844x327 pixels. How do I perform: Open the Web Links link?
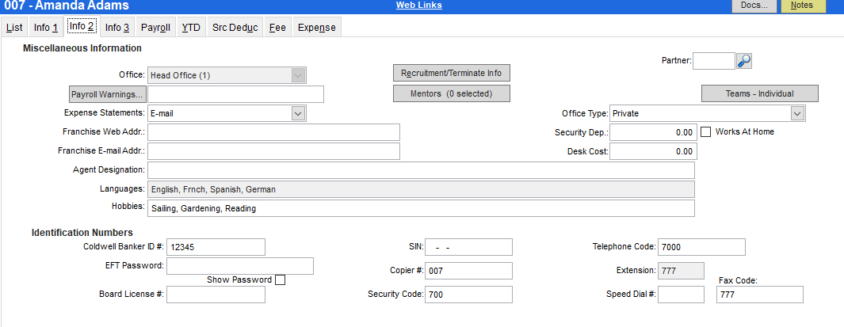(x=419, y=6)
